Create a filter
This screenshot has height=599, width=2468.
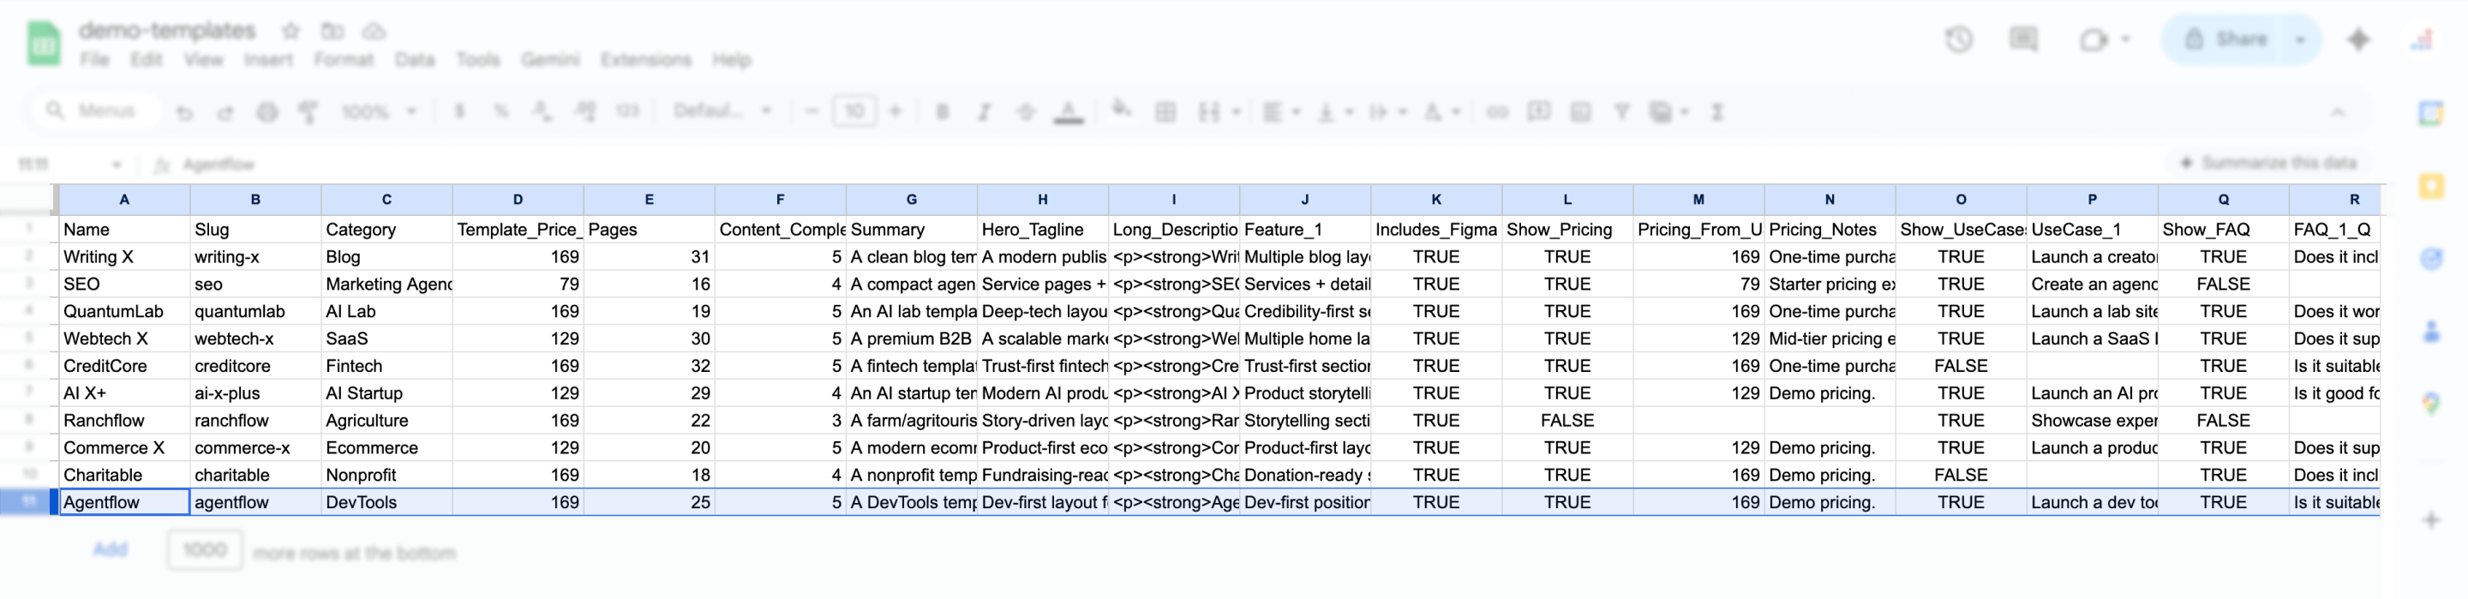tap(1622, 112)
